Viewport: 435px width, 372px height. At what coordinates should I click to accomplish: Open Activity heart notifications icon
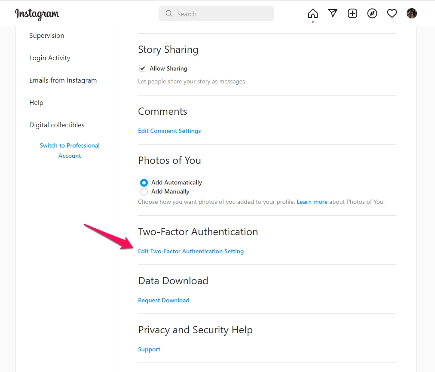(x=392, y=13)
